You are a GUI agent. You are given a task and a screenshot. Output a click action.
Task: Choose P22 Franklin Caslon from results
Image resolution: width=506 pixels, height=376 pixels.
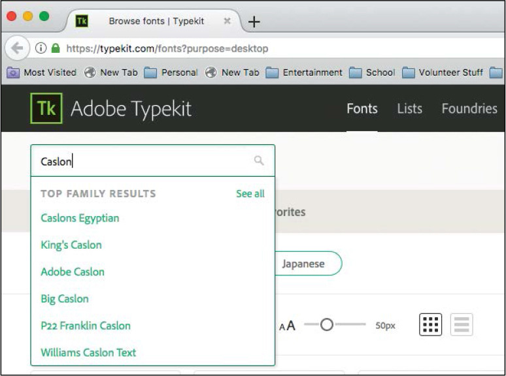(86, 326)
